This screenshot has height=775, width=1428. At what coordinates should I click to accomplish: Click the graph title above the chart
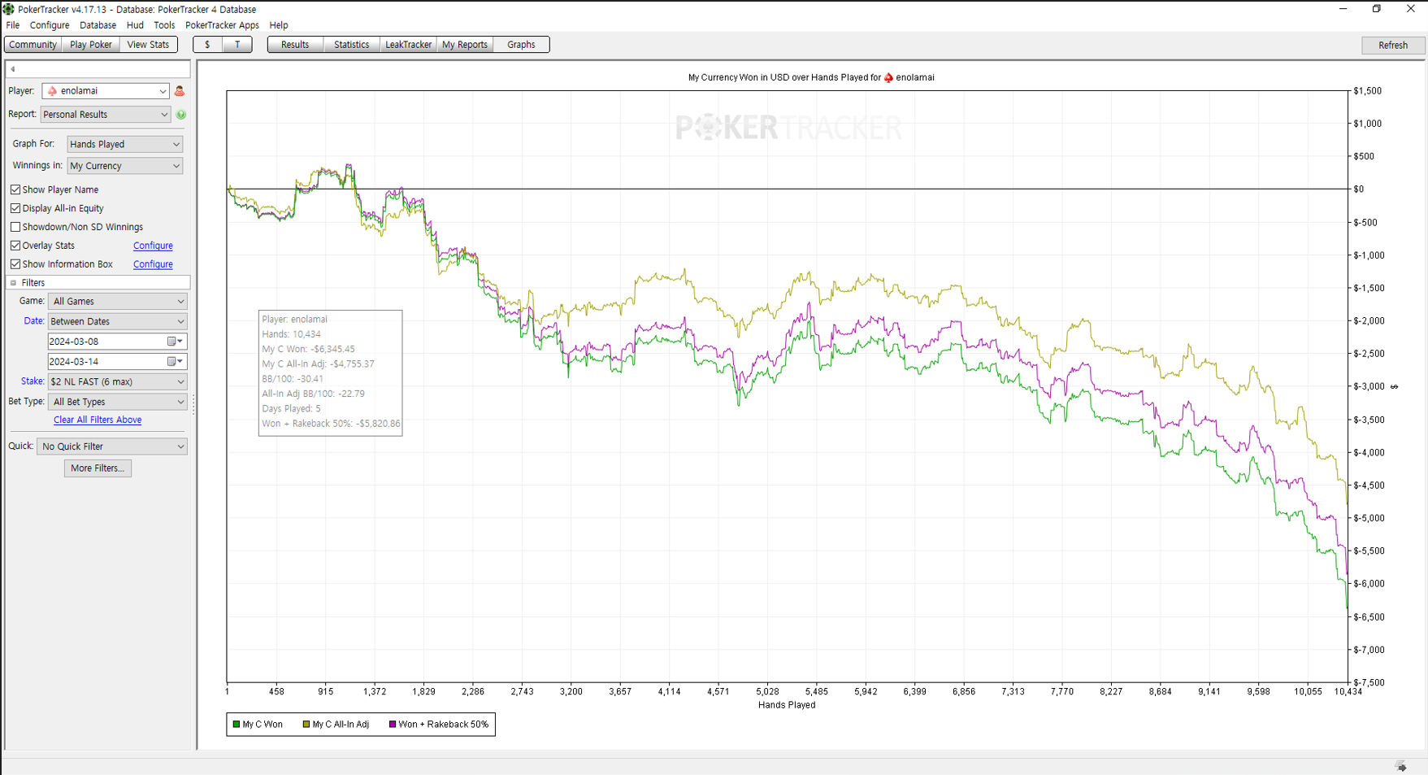click(811, 78)
